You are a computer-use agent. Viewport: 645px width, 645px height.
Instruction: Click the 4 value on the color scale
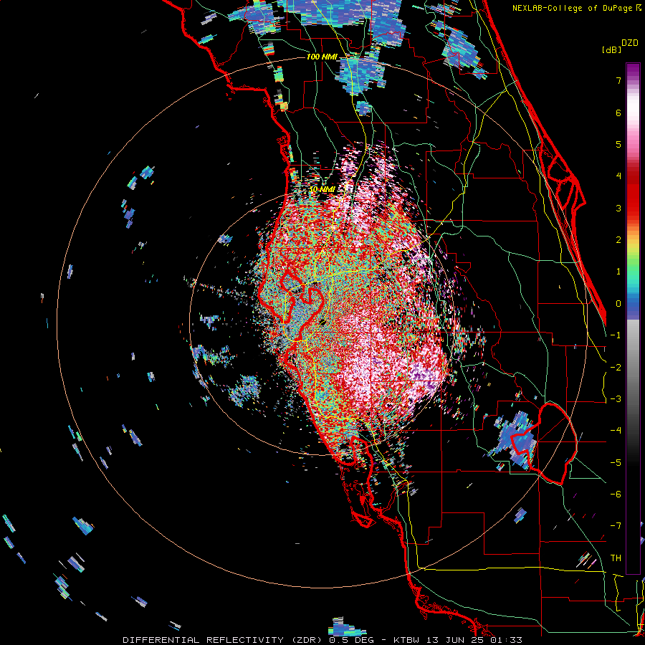point(618,176)
